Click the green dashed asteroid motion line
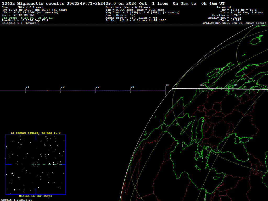The height and width of the screenshot is (201, 268). [x=47, y=164]
